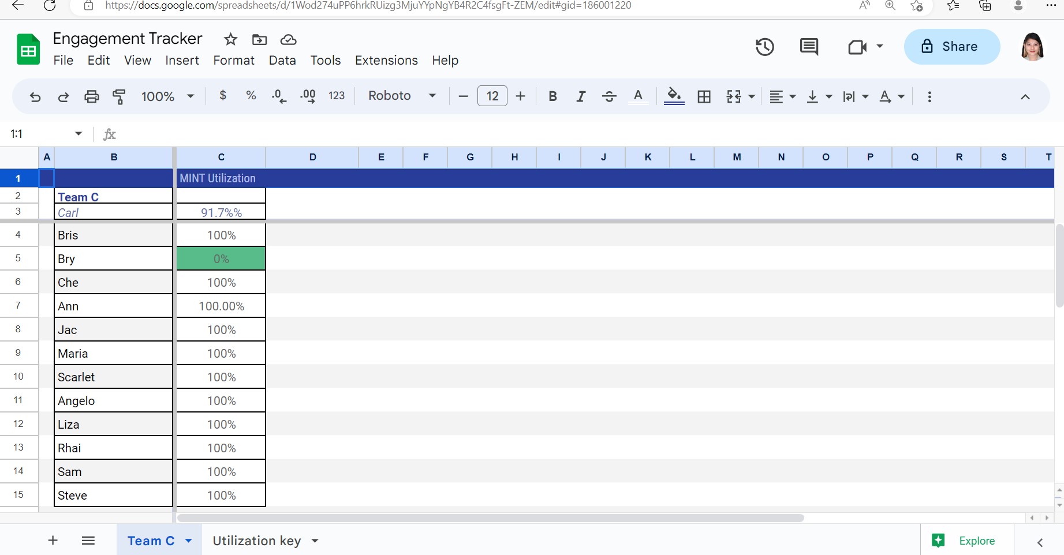Increase decimal places in toolbar
The height and width of the screenshot is (555, 1064).
point(308,96)
